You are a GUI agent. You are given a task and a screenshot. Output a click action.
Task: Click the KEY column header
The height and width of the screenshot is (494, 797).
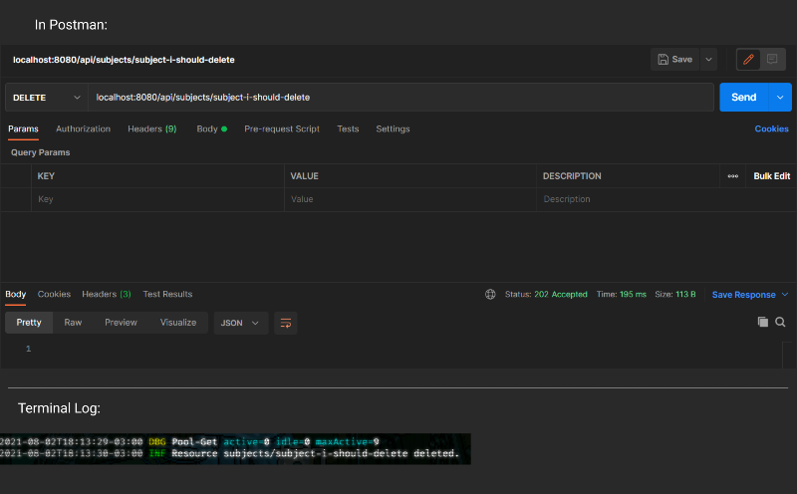tap(46, 176)
